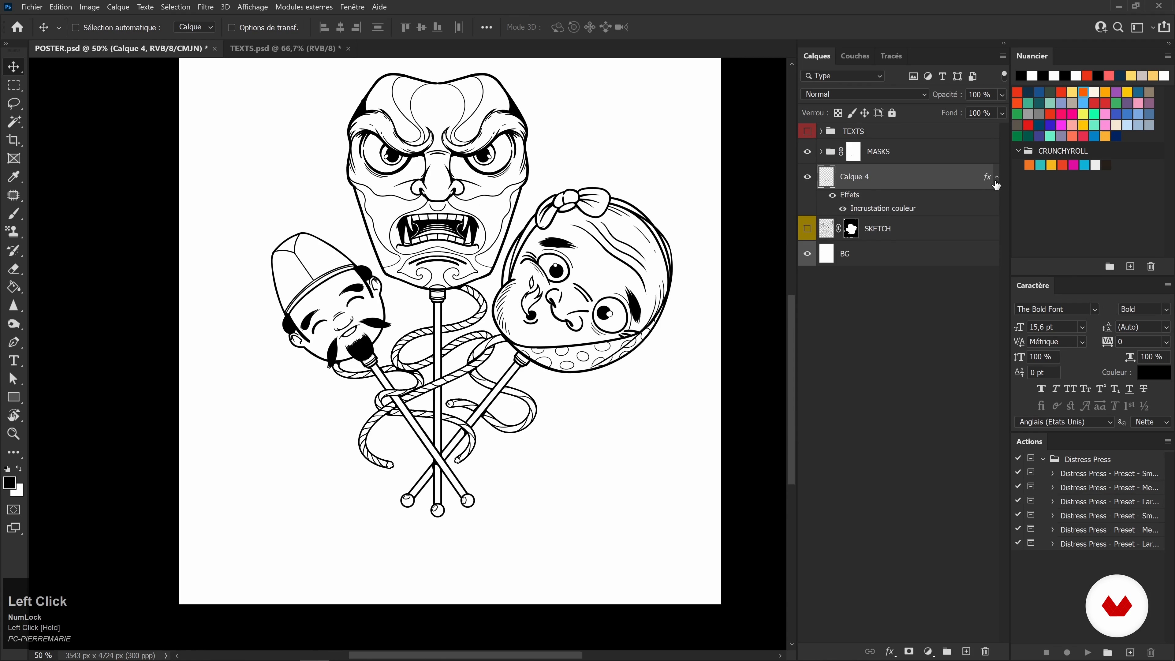Viewport: 1175px width, 661px height.
Task: Open The Bold Font family dropdown
Action: point(1094,309)
